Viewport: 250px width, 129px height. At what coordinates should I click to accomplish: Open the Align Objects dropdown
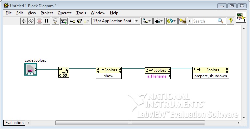pos(147,21)
